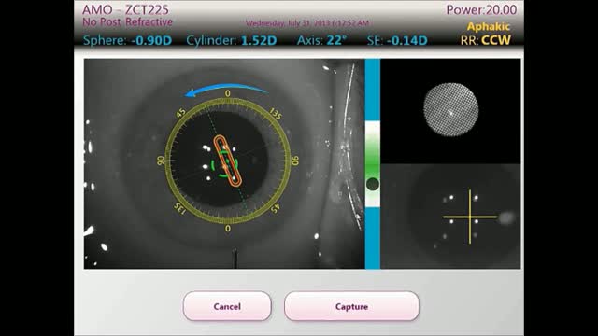Click the Axis 22° readout
Viewport: 598px width, 336px height.
tap(321, 40)
